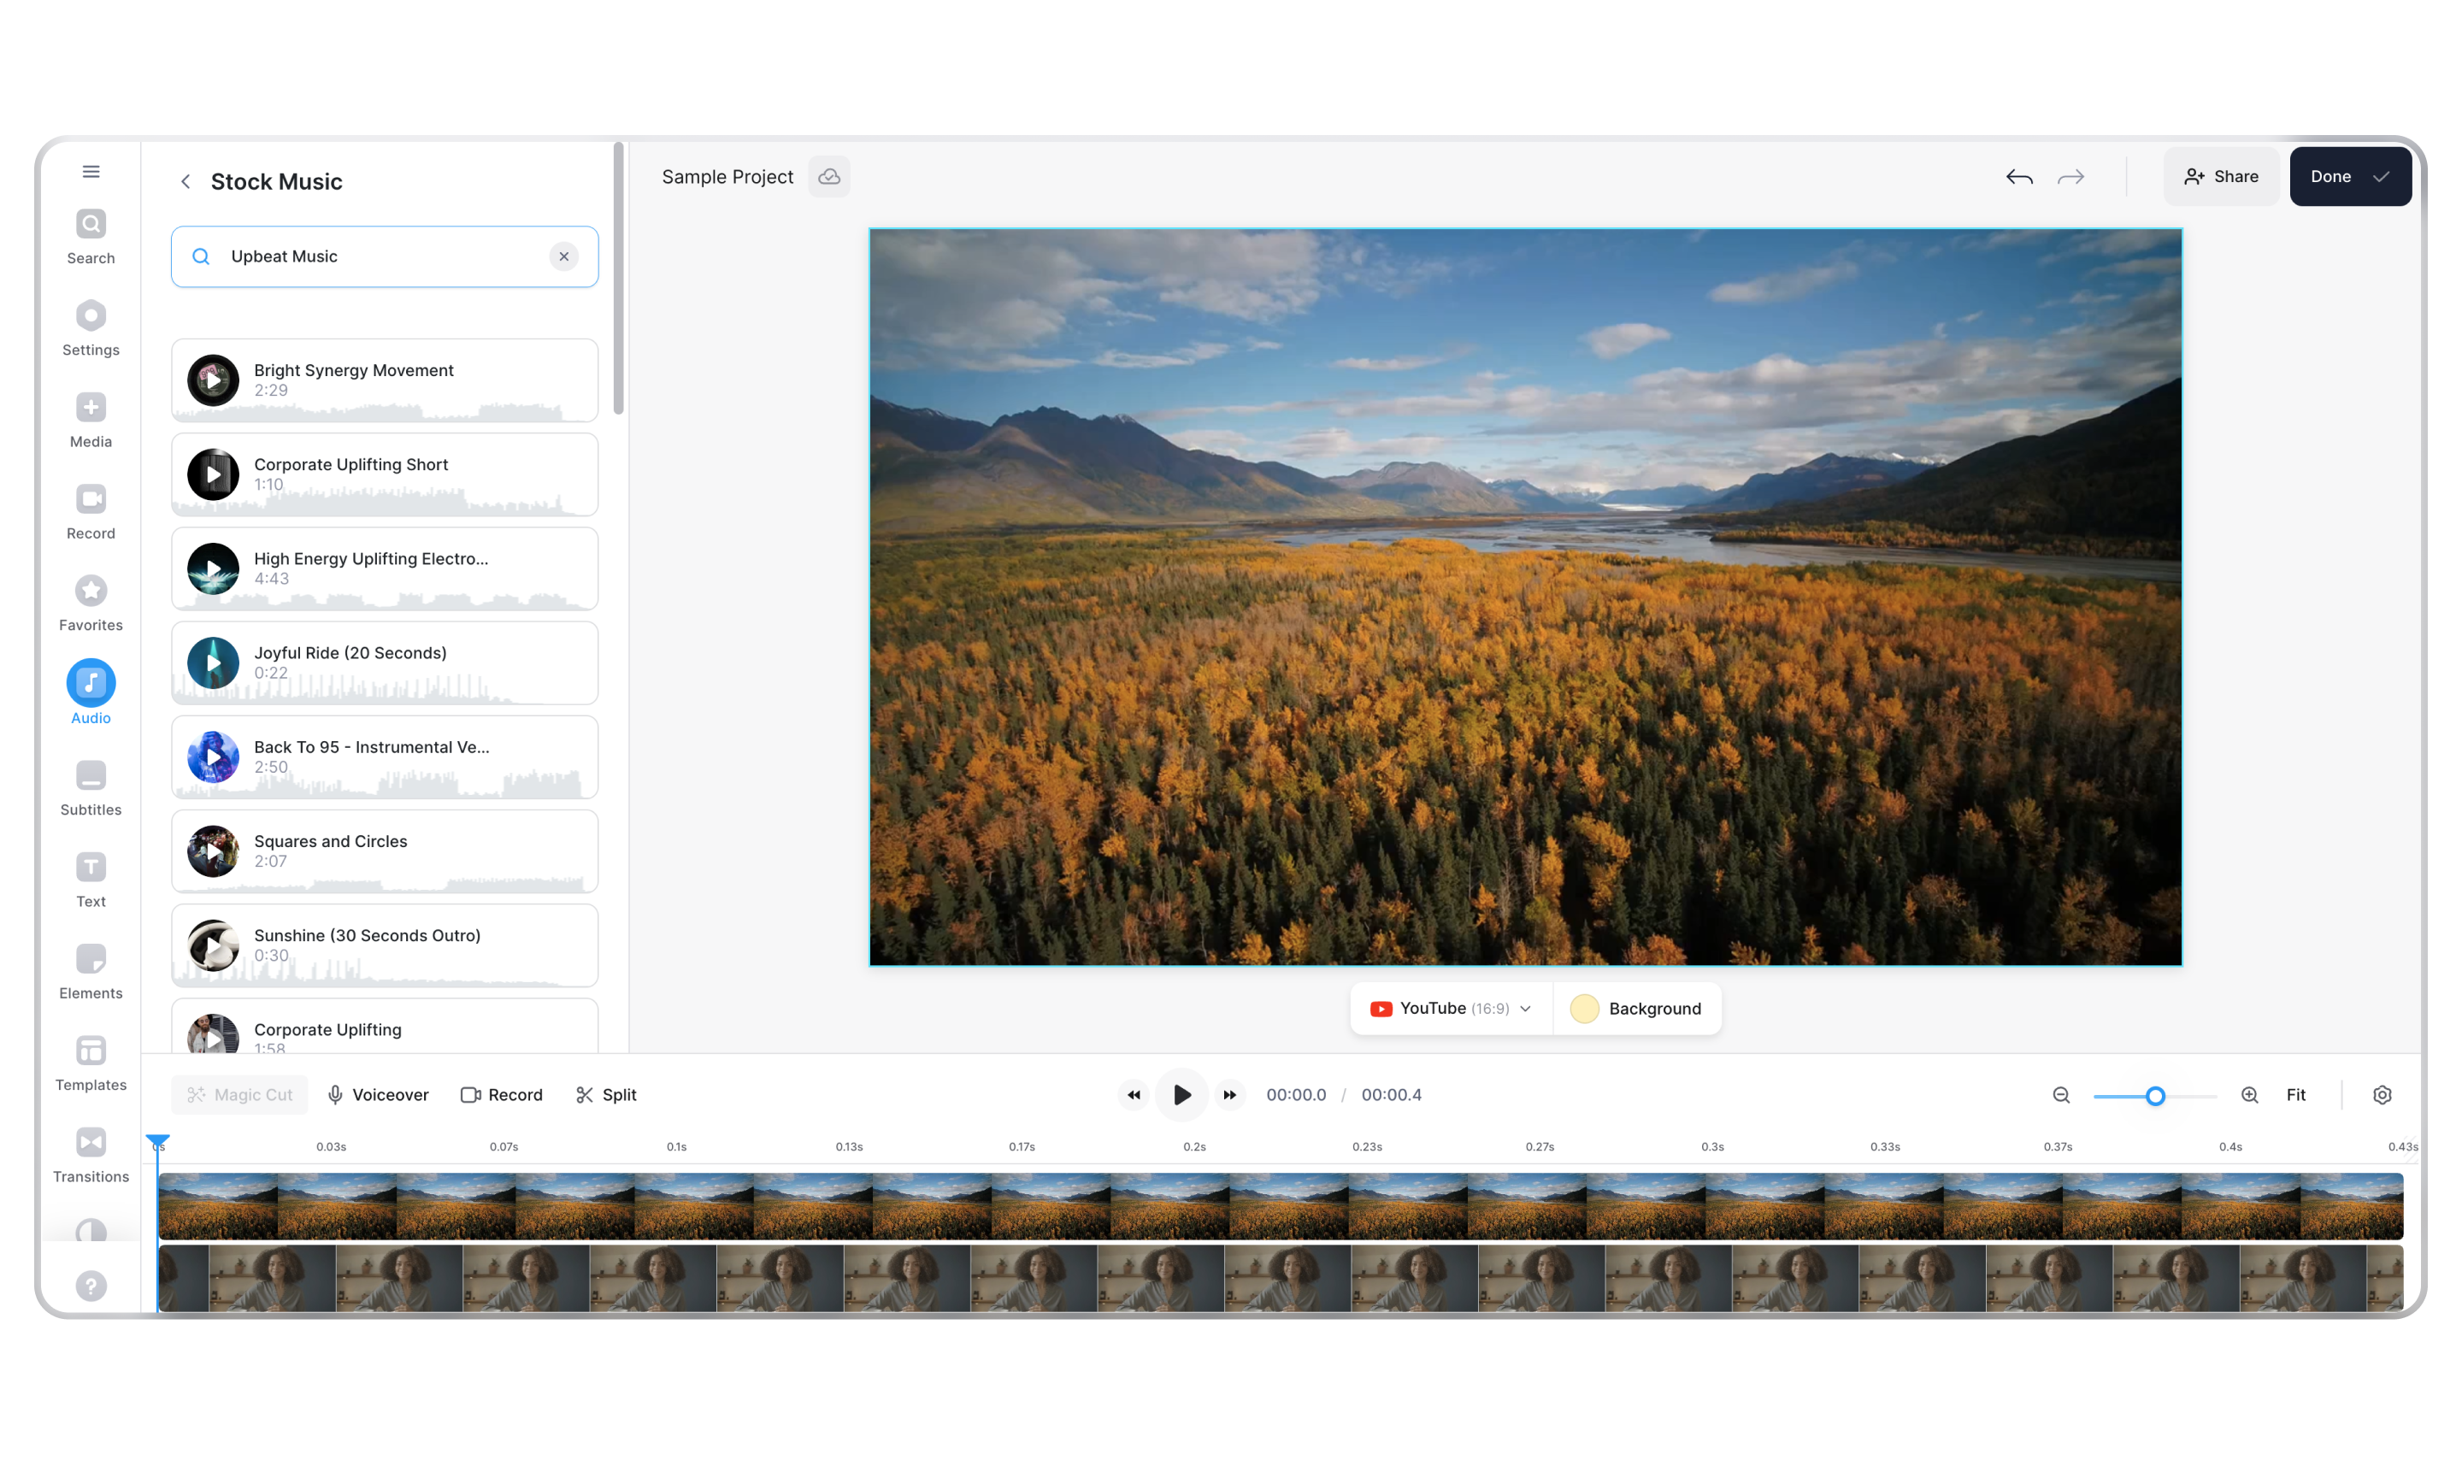
Task: Play Corporate Uplifting track preview
Action: 213,1035
